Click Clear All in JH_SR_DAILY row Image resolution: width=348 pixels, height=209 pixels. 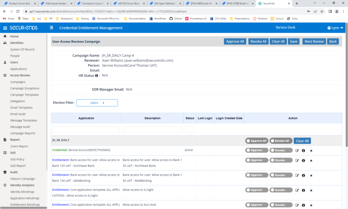[302, 141]
